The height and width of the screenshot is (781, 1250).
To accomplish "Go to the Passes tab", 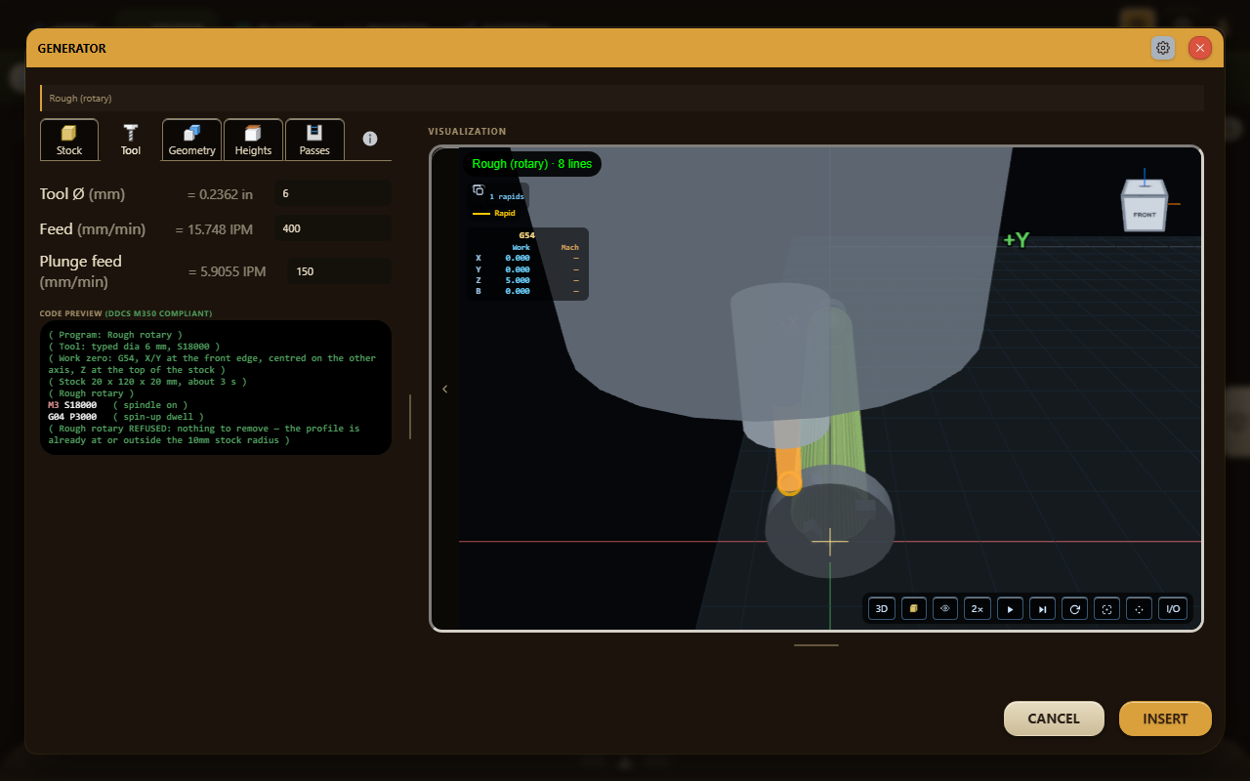I will pos(314,140).
